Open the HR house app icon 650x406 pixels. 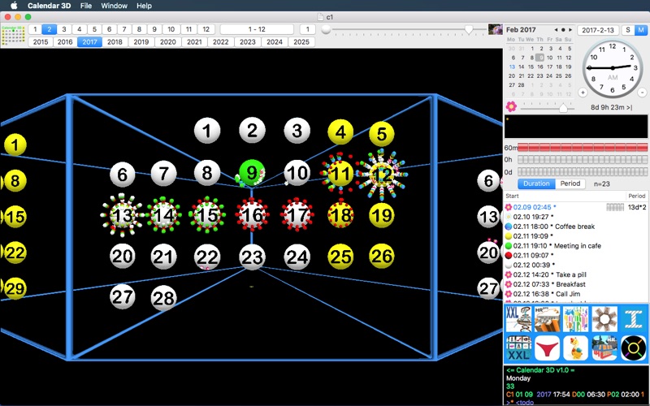604,348
